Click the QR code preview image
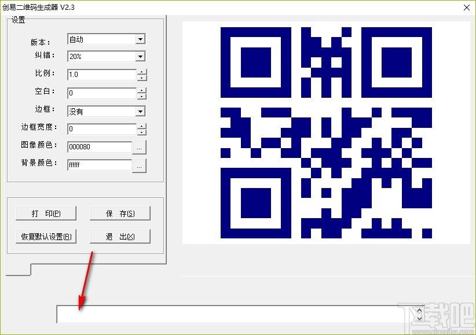This screenshot has width=476, height=335. pyautogui.click(x=326, y=132)
